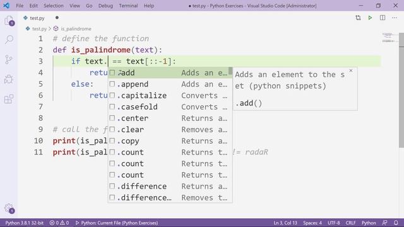404x227 pixels.
Task: Click the Open Changes compare icon
Action: click(358, 18)
